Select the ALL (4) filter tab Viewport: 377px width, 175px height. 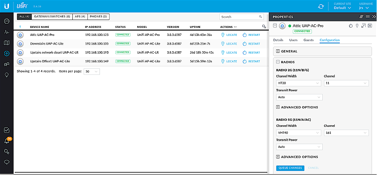click(24, 17)
